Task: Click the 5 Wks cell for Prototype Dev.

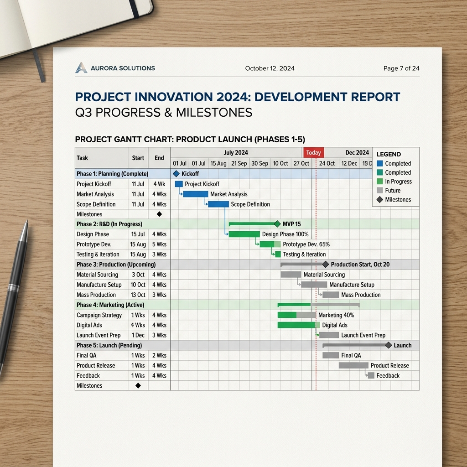Action: [159, 244]
